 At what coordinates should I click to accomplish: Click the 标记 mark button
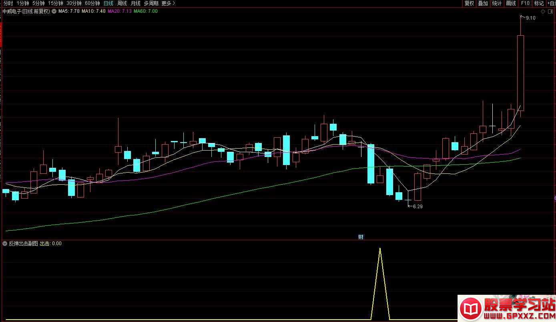pos(539,3)
